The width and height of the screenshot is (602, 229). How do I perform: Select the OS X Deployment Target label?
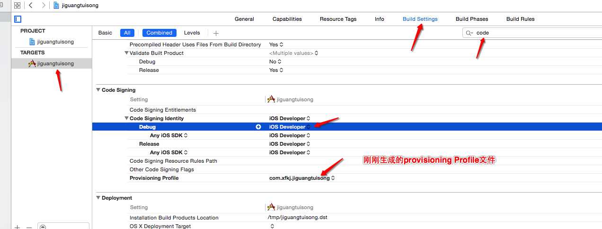pos(160,226)
